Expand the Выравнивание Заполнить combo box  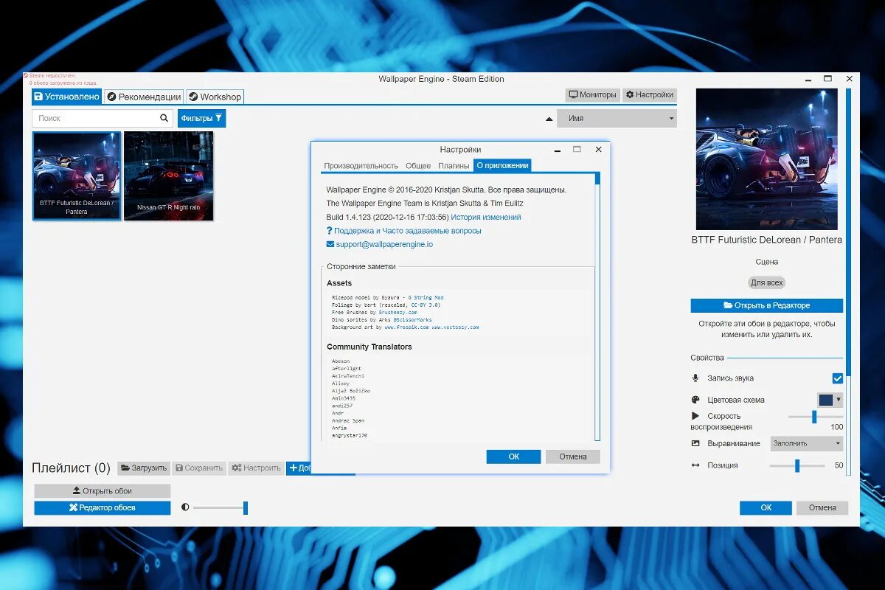tap(806, 443)
